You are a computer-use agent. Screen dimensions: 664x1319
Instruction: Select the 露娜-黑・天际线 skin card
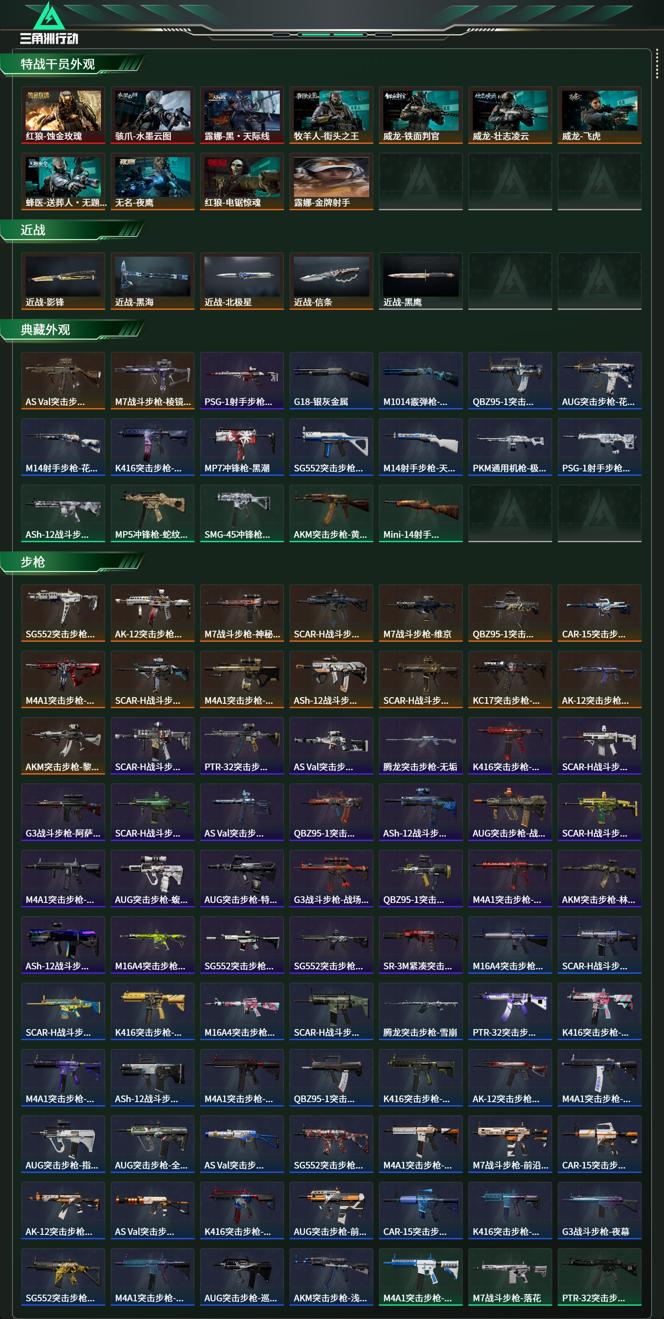242,115
